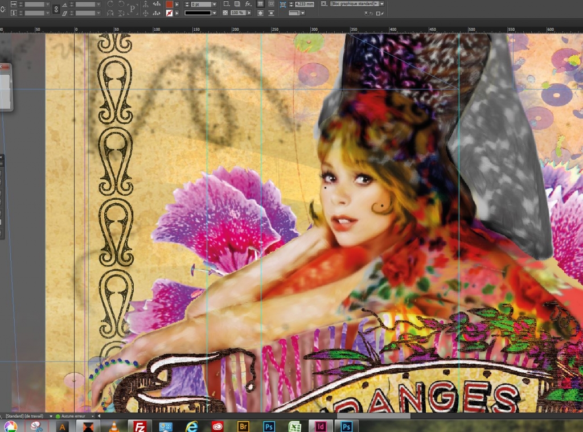Click the stroke color none swatch
The image size is (583, 432).
(169, 13)
